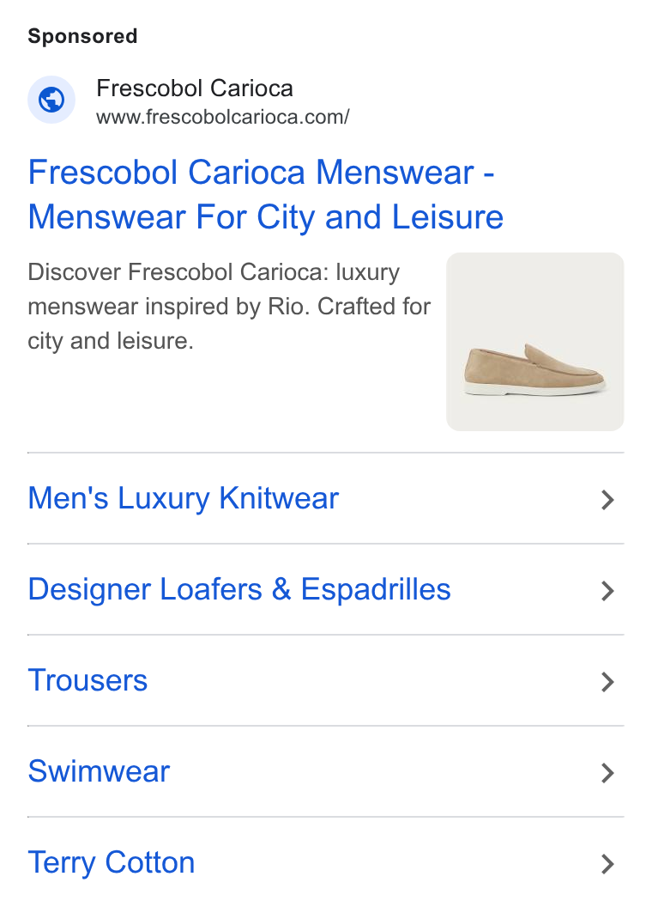Click the Sponsored label

(82, 36)
